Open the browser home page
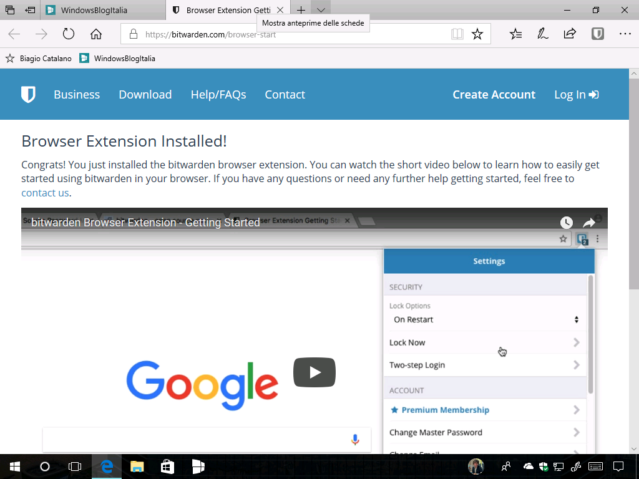This screenshot has height=479, width=639. coord(95,34)
